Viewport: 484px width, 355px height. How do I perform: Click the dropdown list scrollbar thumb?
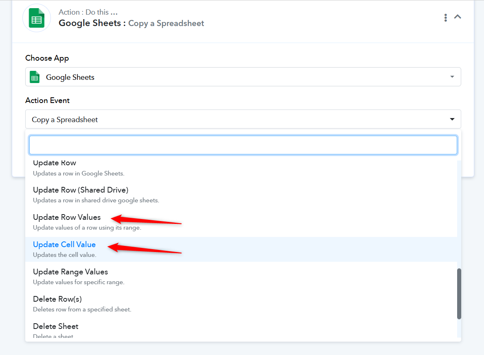(x=459, y=294)
